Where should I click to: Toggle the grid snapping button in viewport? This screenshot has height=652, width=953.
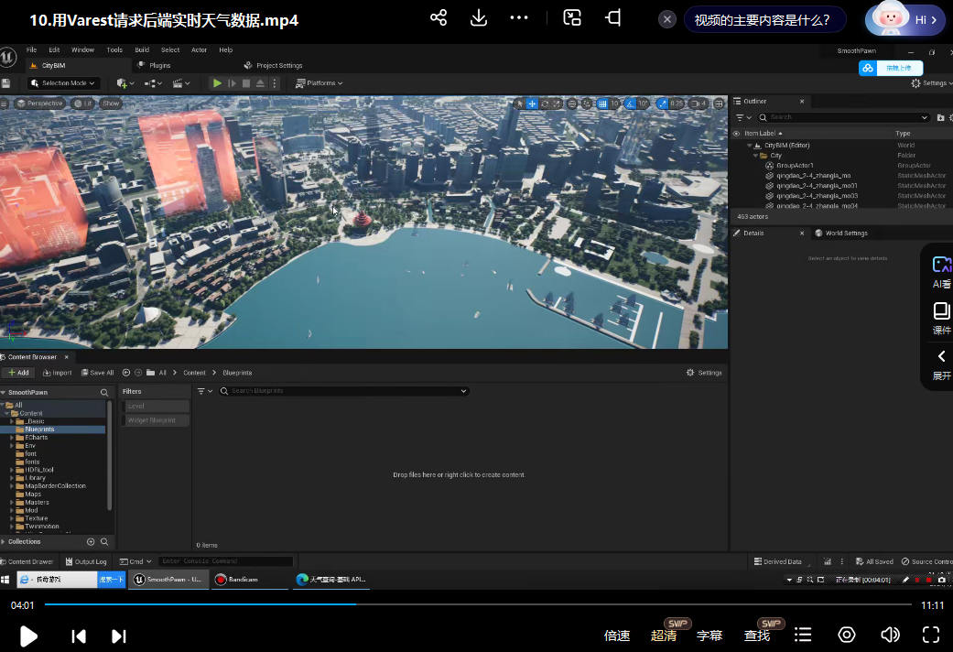[601, 103]
